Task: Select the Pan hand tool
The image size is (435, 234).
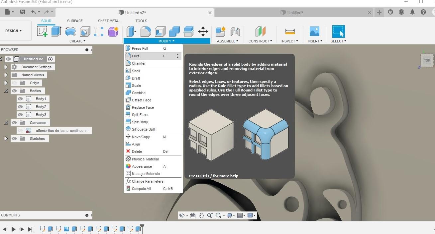Action: (201, 215)
